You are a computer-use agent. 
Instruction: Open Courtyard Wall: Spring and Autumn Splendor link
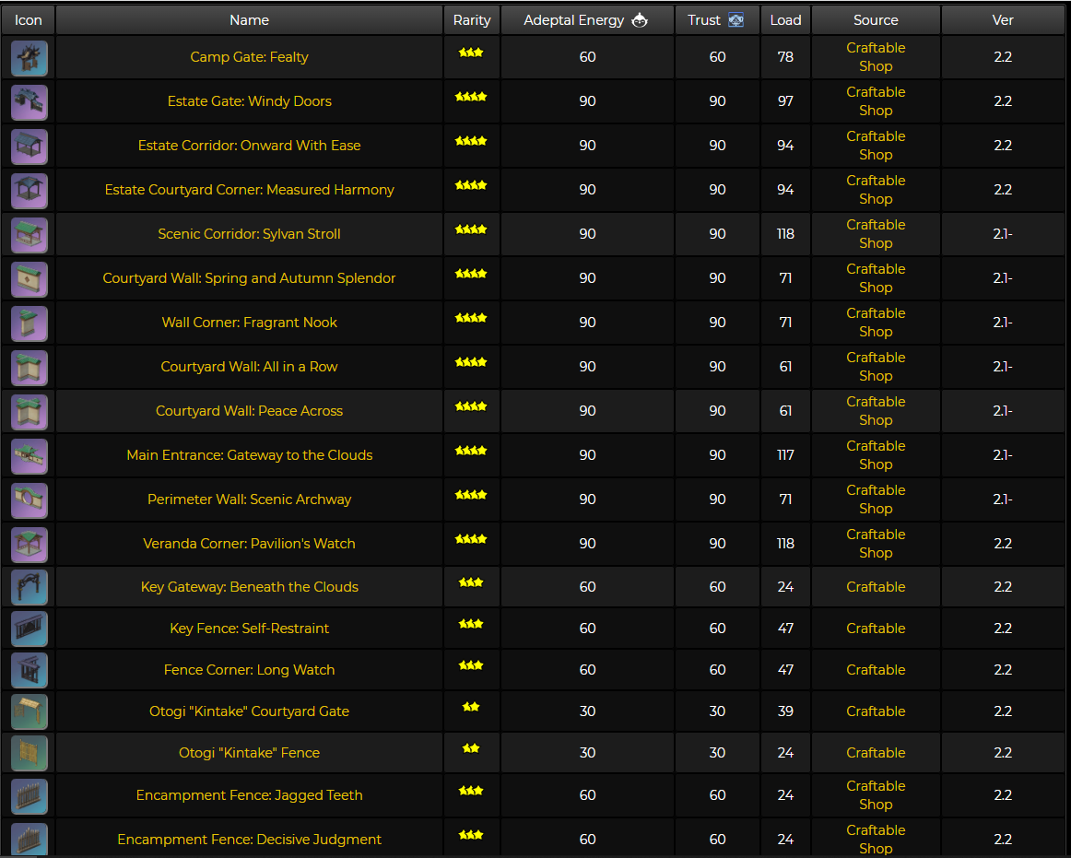(249, 278)
